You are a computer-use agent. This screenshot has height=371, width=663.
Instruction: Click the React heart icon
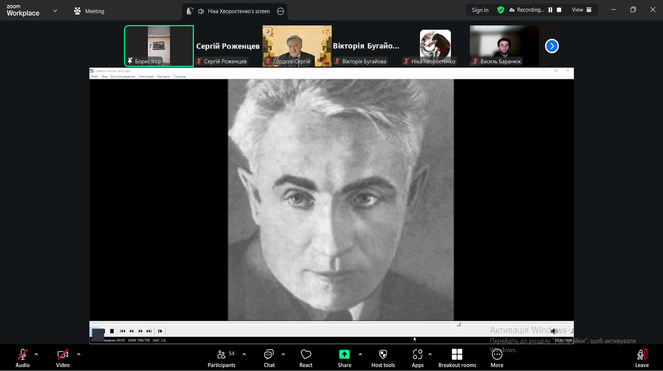(306, 358)
